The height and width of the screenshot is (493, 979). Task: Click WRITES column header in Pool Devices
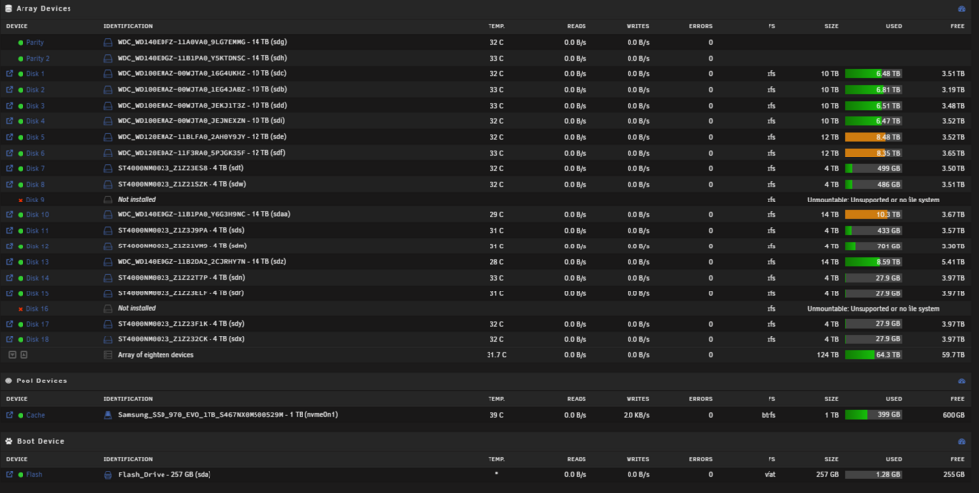tap(637, 399)
